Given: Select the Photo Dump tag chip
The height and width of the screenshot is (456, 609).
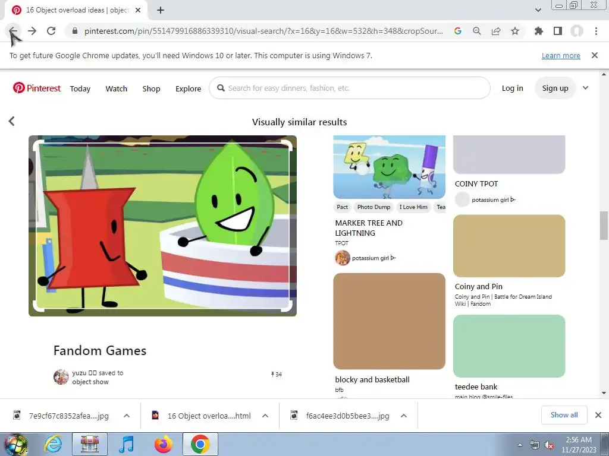Looking at the screenshot, I should pos(373,207).
